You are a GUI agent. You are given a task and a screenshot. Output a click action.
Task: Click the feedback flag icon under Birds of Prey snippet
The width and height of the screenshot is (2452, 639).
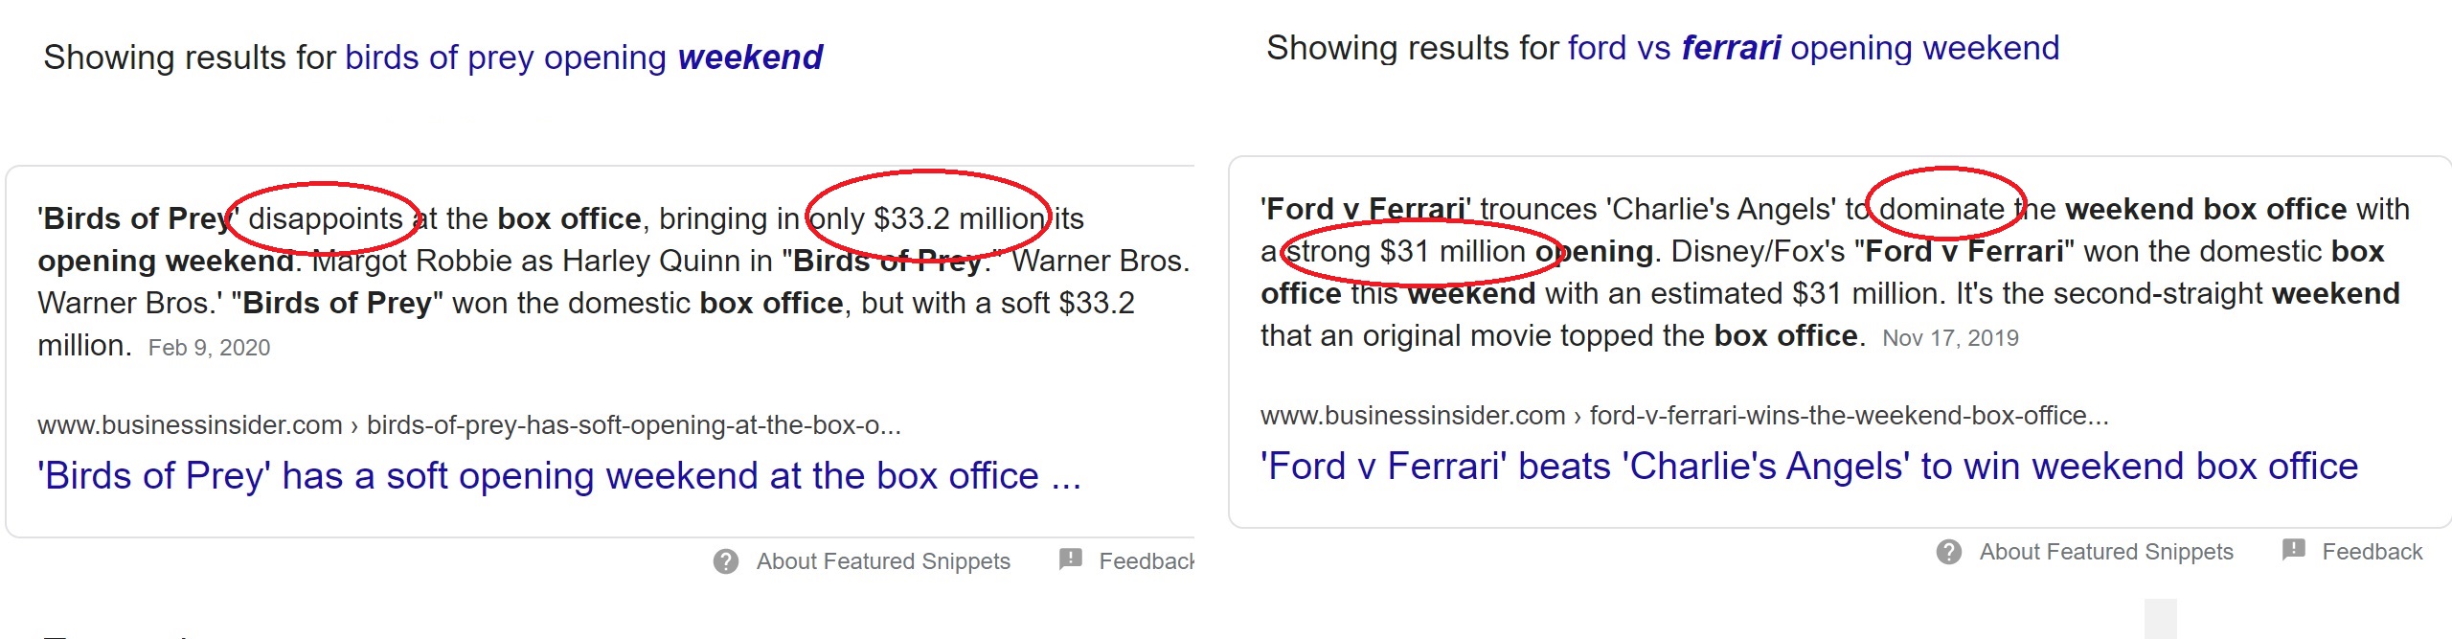tap(1071, 559)
